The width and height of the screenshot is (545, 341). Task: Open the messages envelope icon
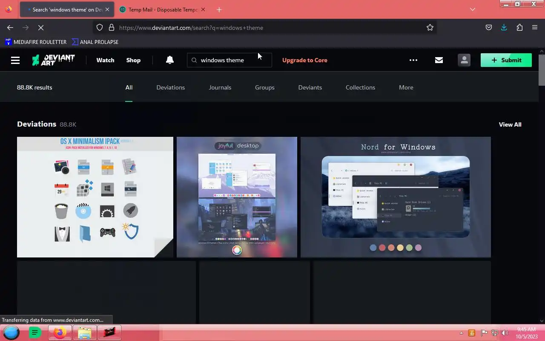439,60
